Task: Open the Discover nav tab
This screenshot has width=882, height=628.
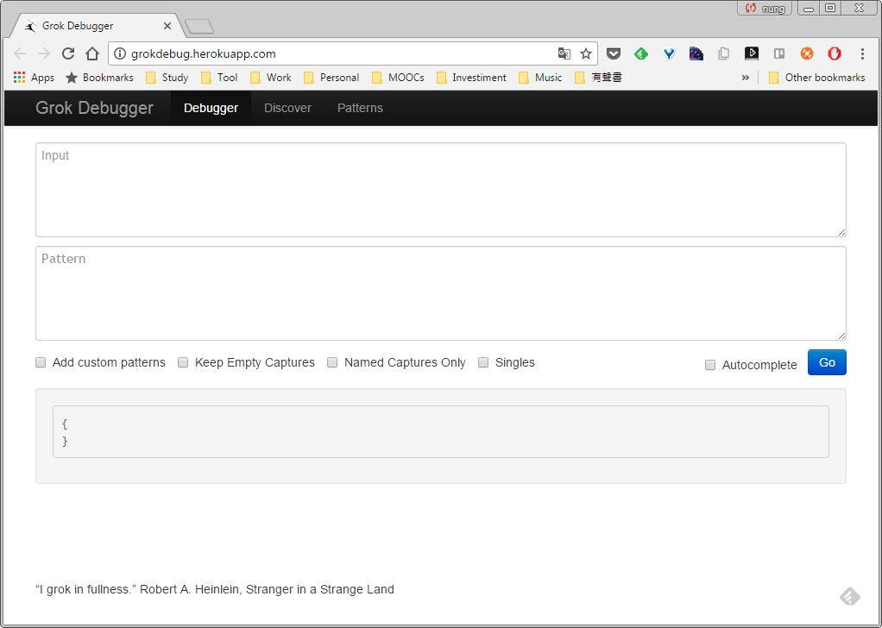Action: 287,108
